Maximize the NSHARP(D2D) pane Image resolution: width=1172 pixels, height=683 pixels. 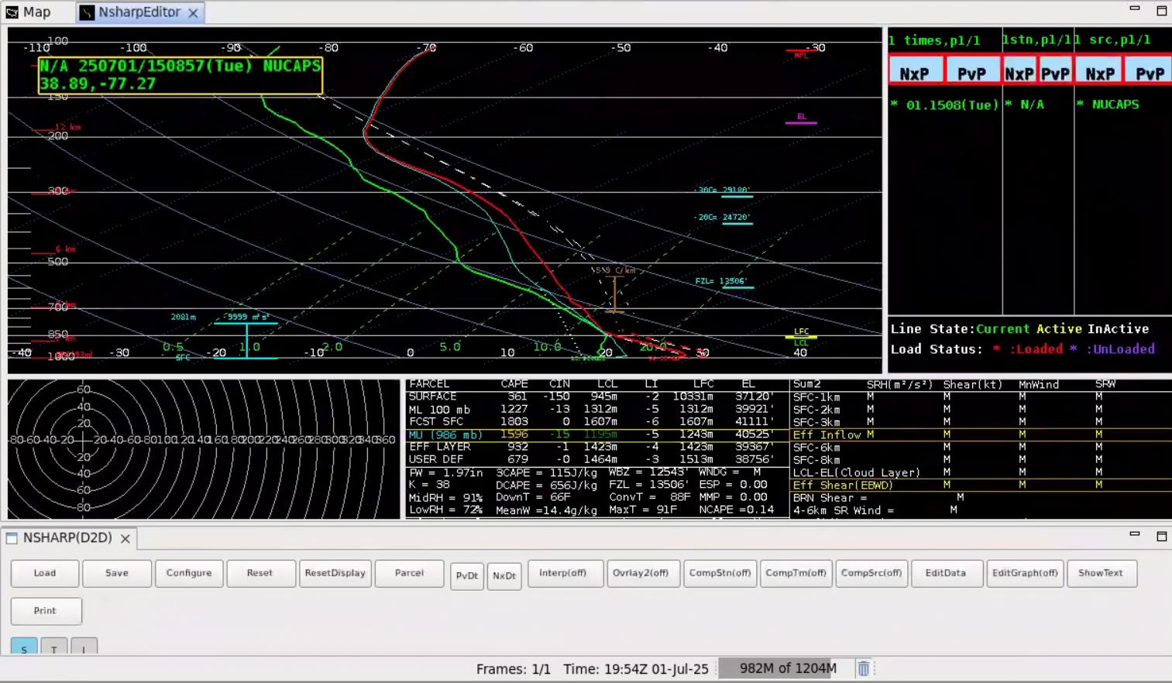pos(1161,536)
